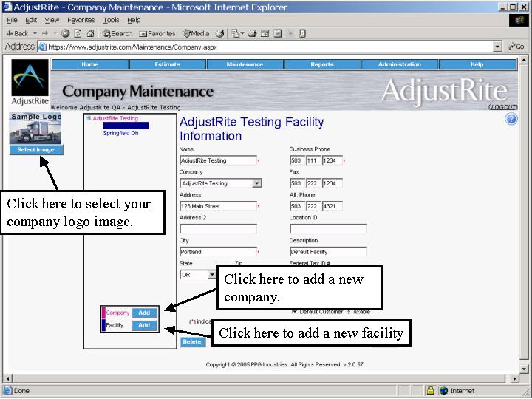
Task: Open the Search toolbar button
Action: click(x=117, y=33)
